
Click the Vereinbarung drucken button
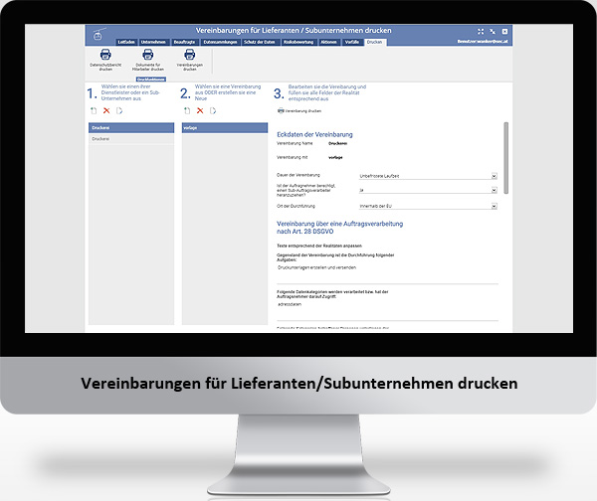pyautogui.click(x=299, y=110)
